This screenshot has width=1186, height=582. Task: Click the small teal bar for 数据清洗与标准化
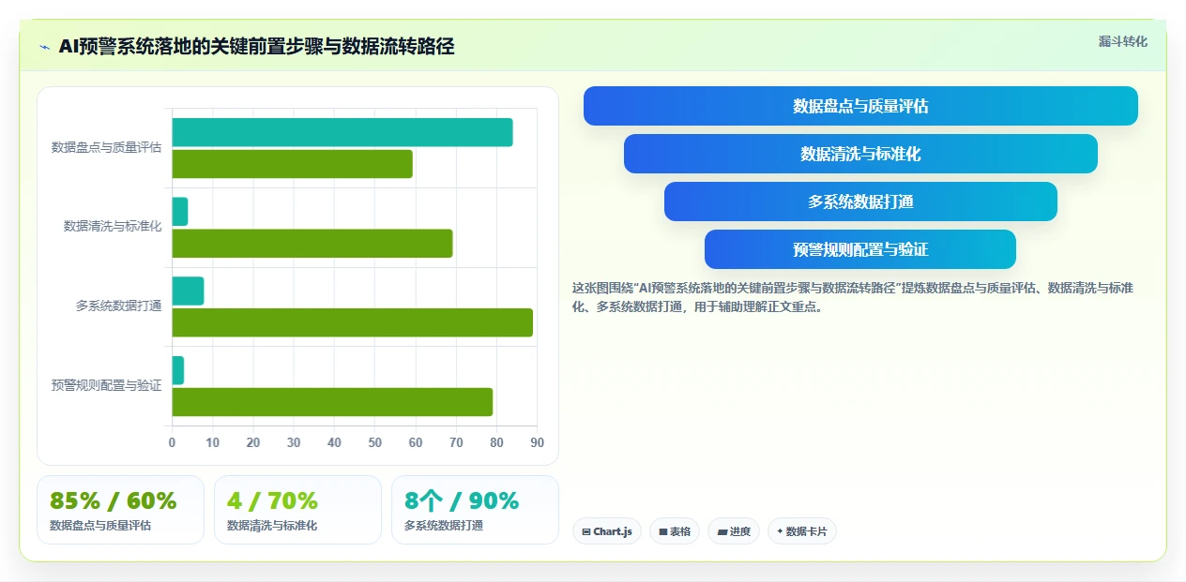coord(180,212)
